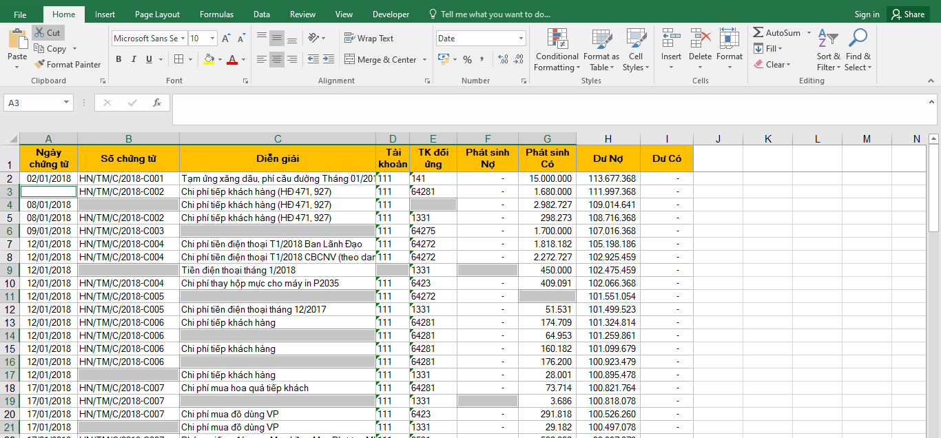941x438 pixels.
Task: Toggle Bold formatting
Action: [118, 60]
